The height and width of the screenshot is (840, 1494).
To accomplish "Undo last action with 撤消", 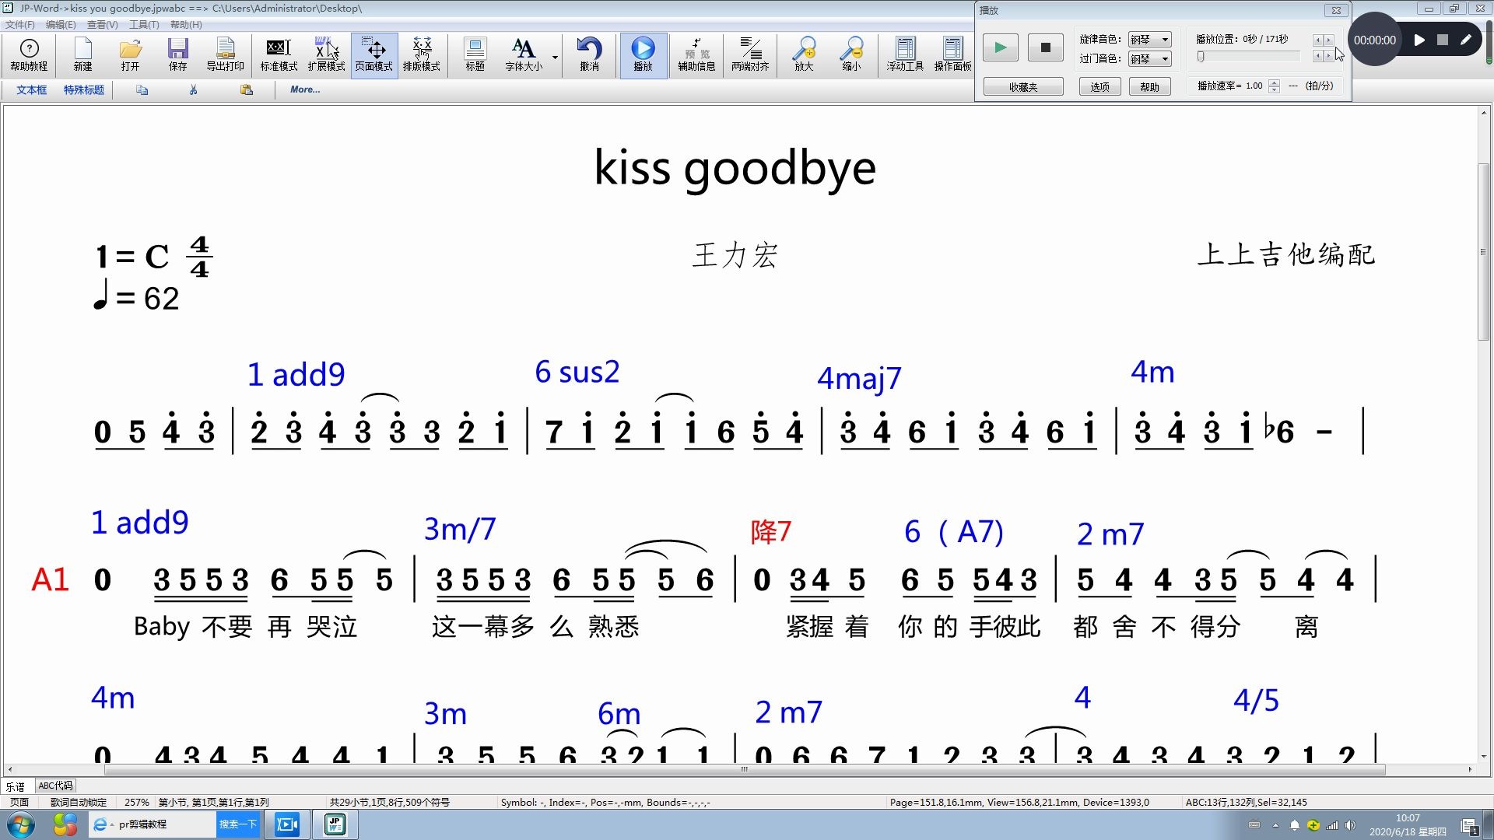I will [x=589, y=54].
